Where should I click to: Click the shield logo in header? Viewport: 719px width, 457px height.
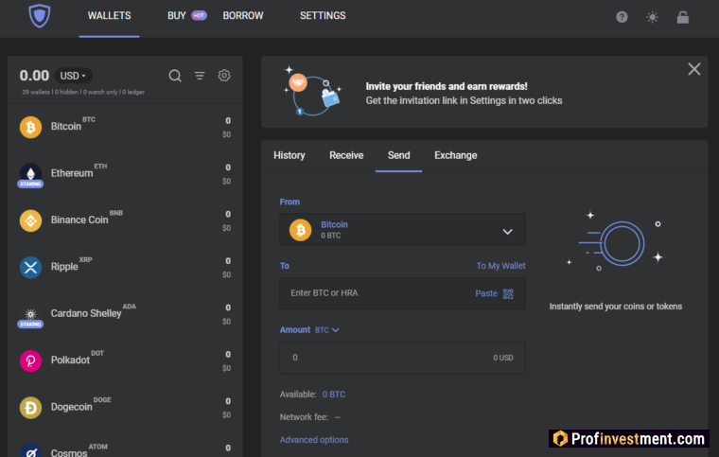point(41,16)
